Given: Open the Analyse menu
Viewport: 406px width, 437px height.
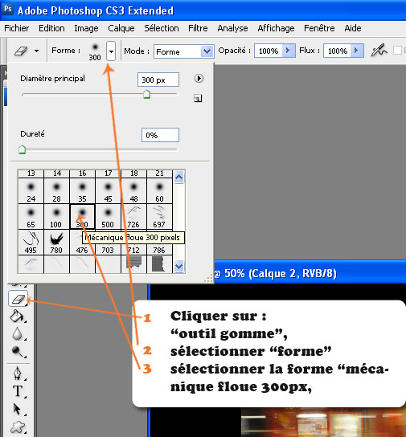Looking at the screenshot, I should tap(232, 28).
